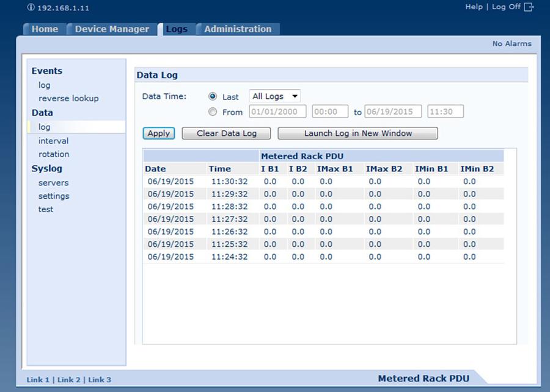Open rotation under Data
550x392 pixels.
tap(54, 154)
